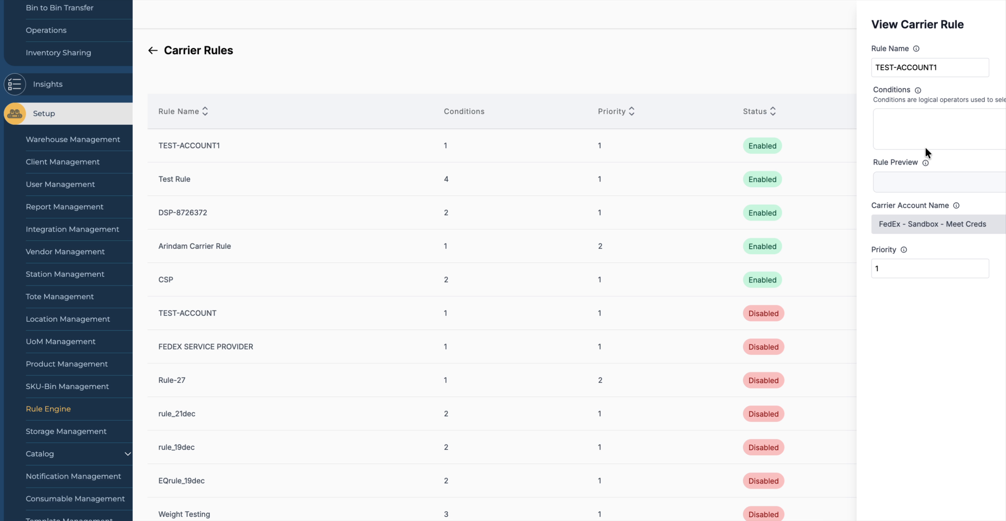This screenshot has height=521, width=1006.
Task: Click the back arrow beside Carrier Rules
Action: click(x=153, y=50)
